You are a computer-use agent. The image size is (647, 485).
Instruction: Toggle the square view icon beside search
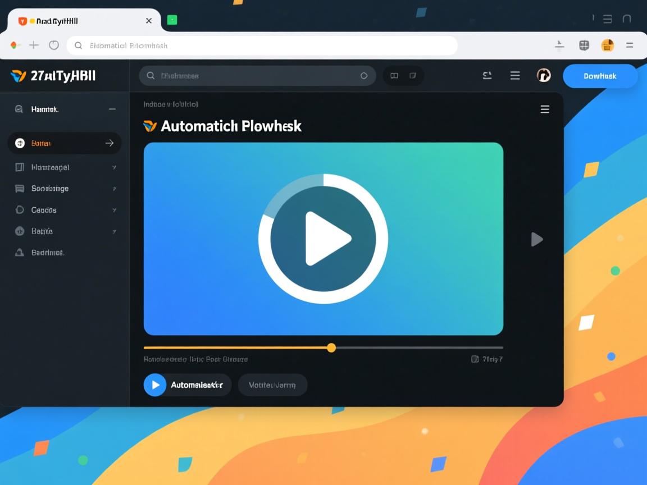[413, 76]
